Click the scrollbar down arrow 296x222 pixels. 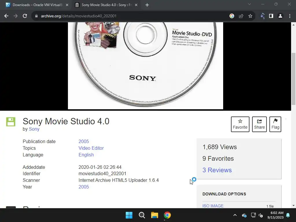[294, 206]
